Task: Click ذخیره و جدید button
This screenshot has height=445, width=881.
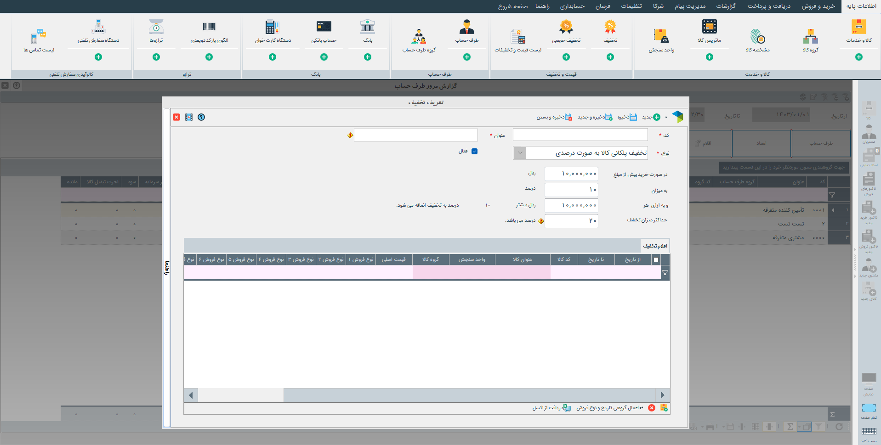Action: click(595, 117)
